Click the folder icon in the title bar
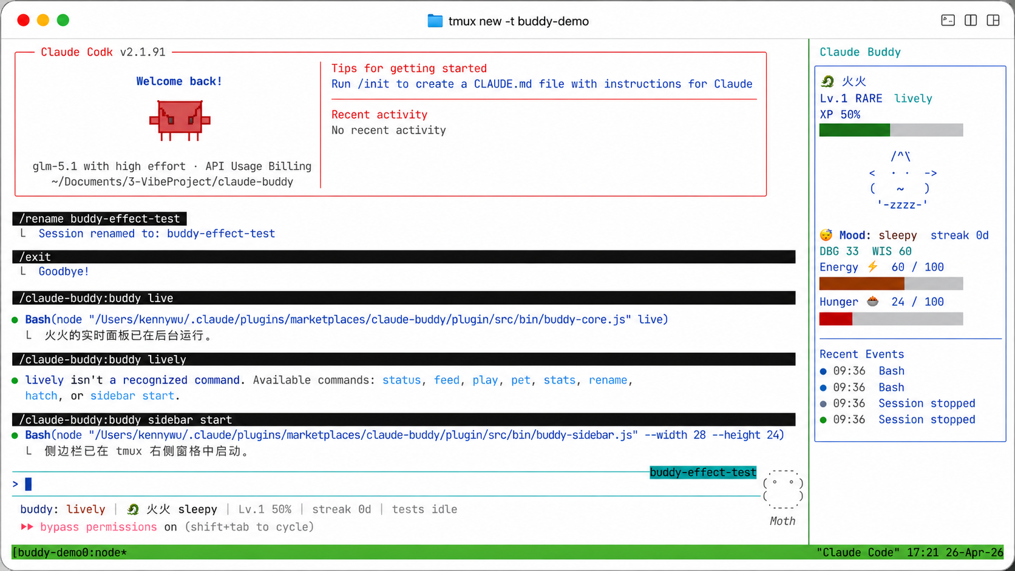The height and width of the screenshot is (571, 1015). [x=435, y=20]
